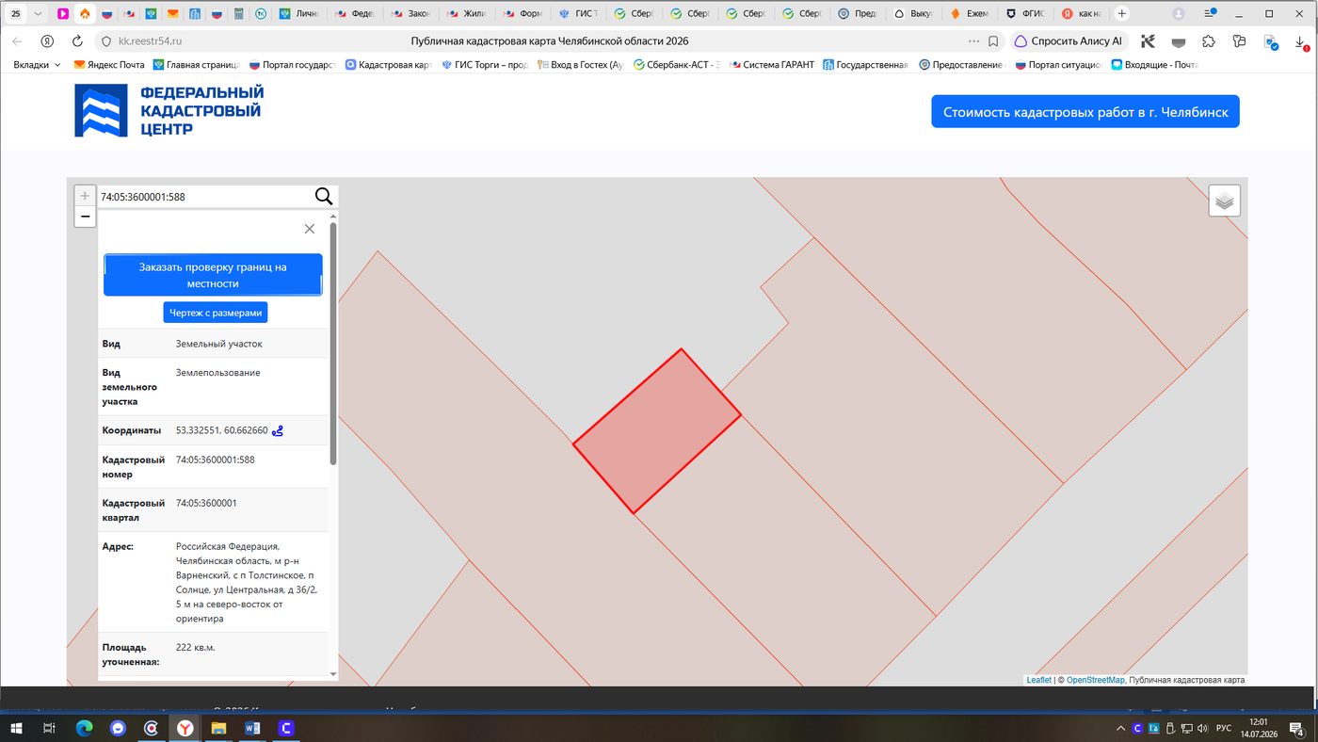Click the info panel vertical scrollbar thumb
Screen dimensions: 1318x742
click(333, 344)
